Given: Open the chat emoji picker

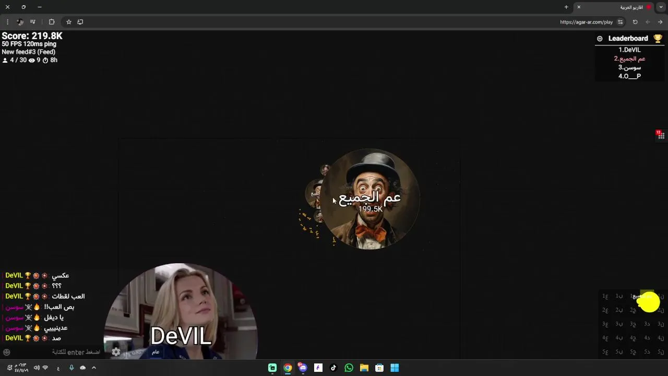Looking at the screenshot, I should pyautogui.click(x=6, y=352).
